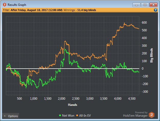Screen dimensions: 160x121
Task: Click the 2,000 hands axis label
Action: pos(62,99)
